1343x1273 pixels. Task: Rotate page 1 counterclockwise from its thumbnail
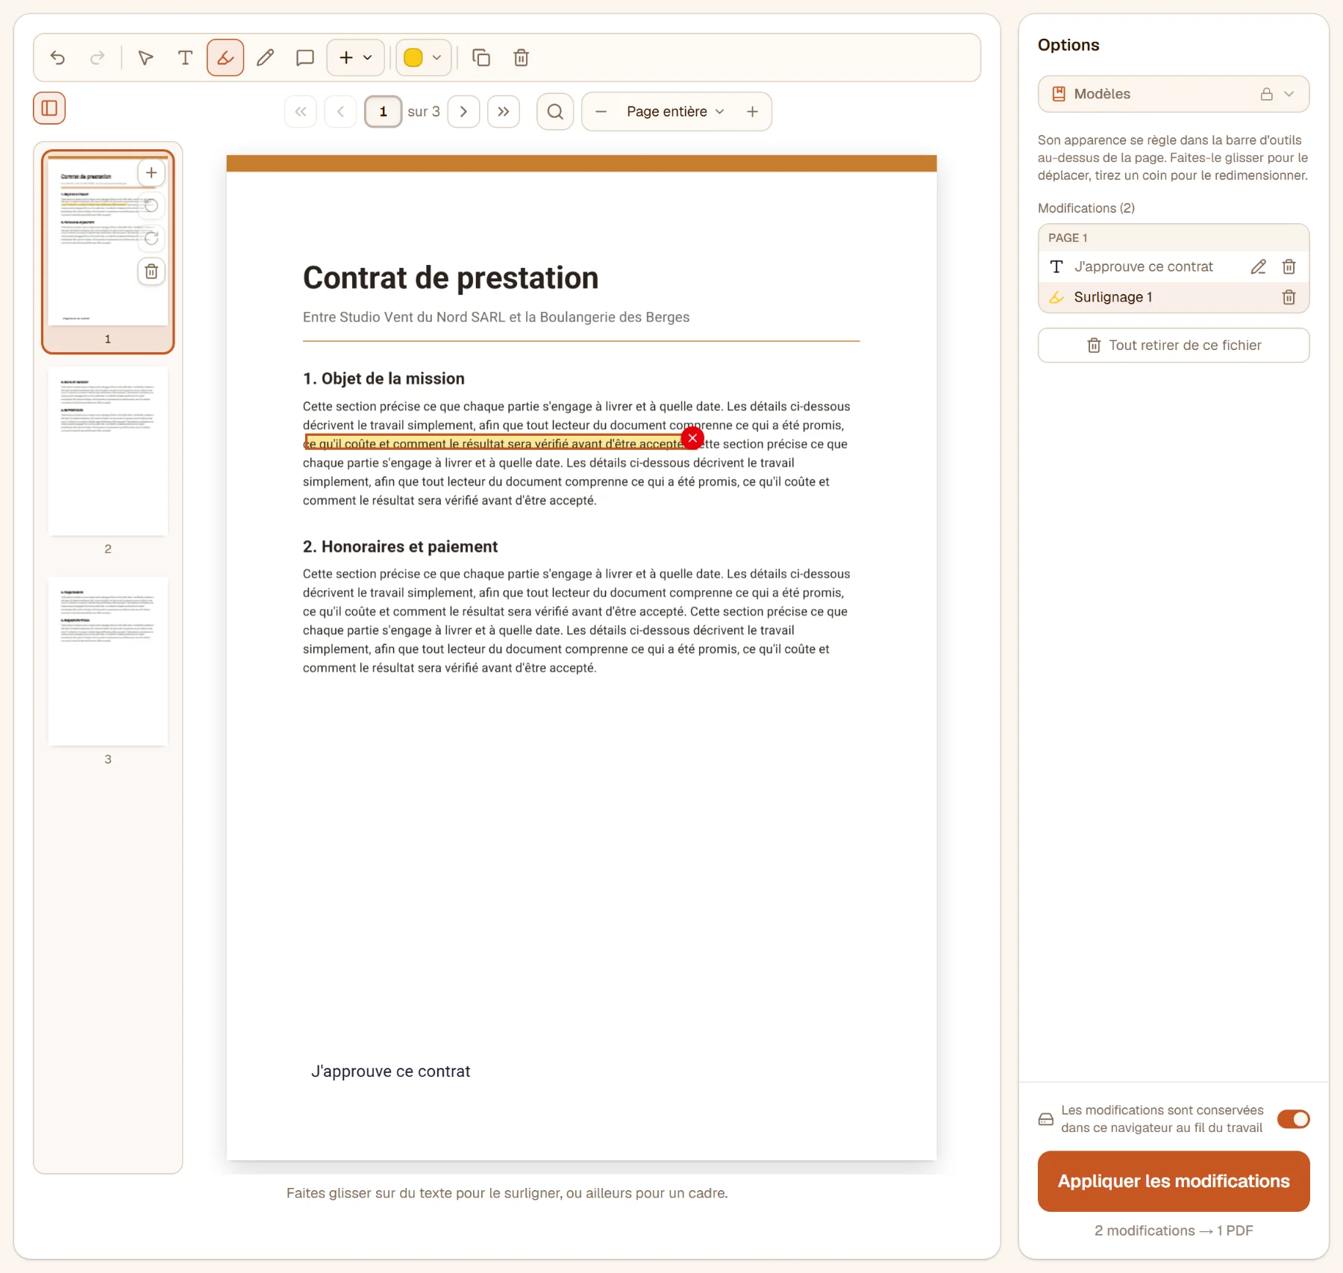pyautogui.click(x=151, y=206)
